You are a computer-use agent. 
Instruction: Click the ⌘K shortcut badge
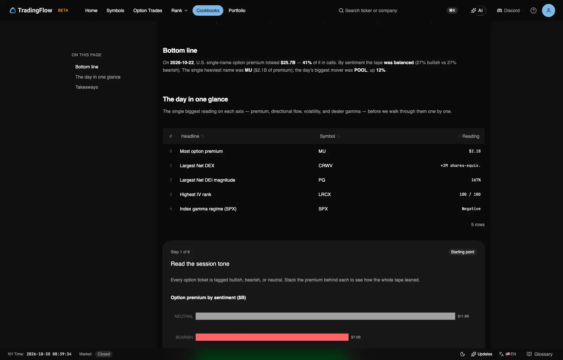tap(452, 10)
